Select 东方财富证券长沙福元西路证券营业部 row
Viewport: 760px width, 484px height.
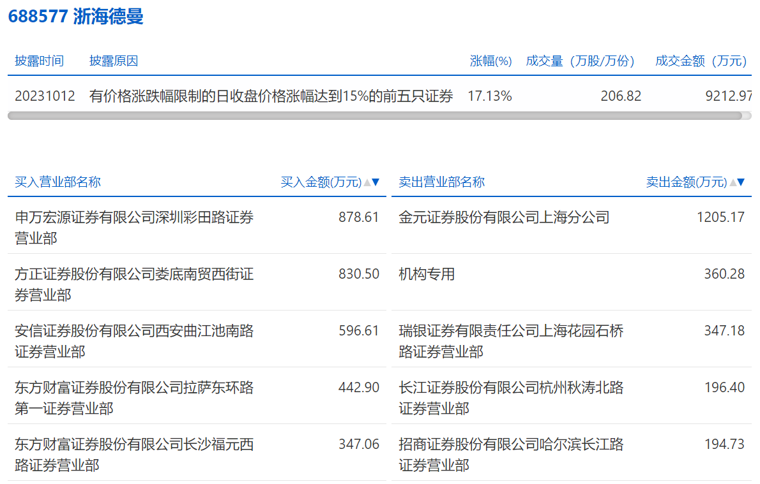tap(197, 454)
